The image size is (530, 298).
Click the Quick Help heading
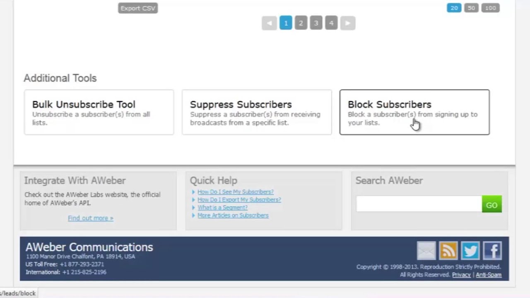(x=214, y=180)
